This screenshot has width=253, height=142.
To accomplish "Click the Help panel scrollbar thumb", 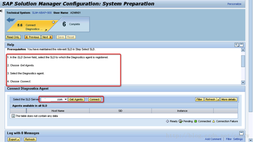I will point(243,61).
